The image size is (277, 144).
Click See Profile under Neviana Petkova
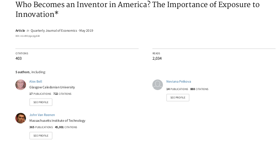point(178,97)
